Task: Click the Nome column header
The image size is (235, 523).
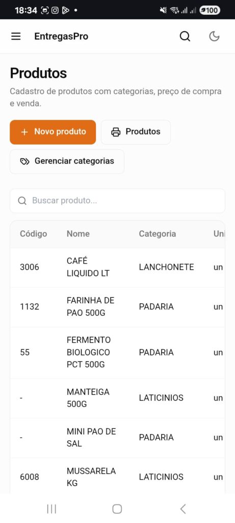Action: (78, 234)
